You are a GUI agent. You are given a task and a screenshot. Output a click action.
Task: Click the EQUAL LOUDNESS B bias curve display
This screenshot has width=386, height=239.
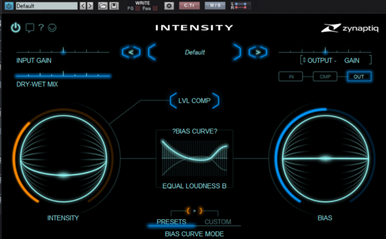[x=194, y=159]
